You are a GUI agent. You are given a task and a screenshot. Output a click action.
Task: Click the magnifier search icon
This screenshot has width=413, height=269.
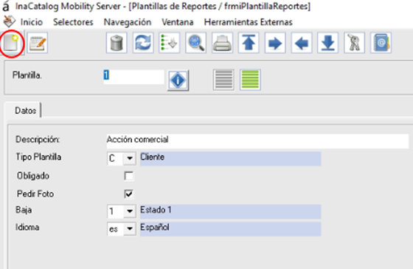pos(195,43)
